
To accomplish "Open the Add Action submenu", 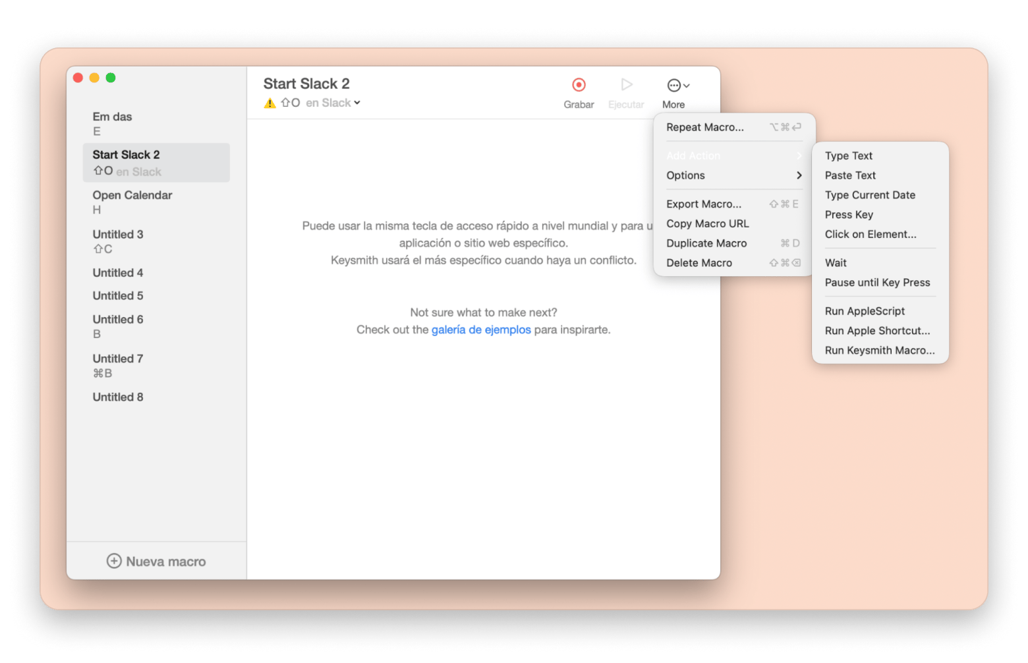I will point(734,156).
